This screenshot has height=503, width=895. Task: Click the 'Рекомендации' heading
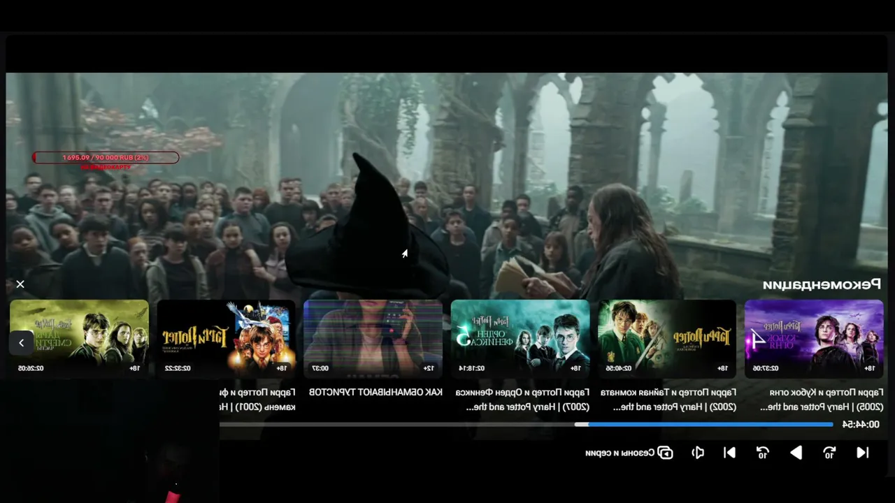click(822, 284)
